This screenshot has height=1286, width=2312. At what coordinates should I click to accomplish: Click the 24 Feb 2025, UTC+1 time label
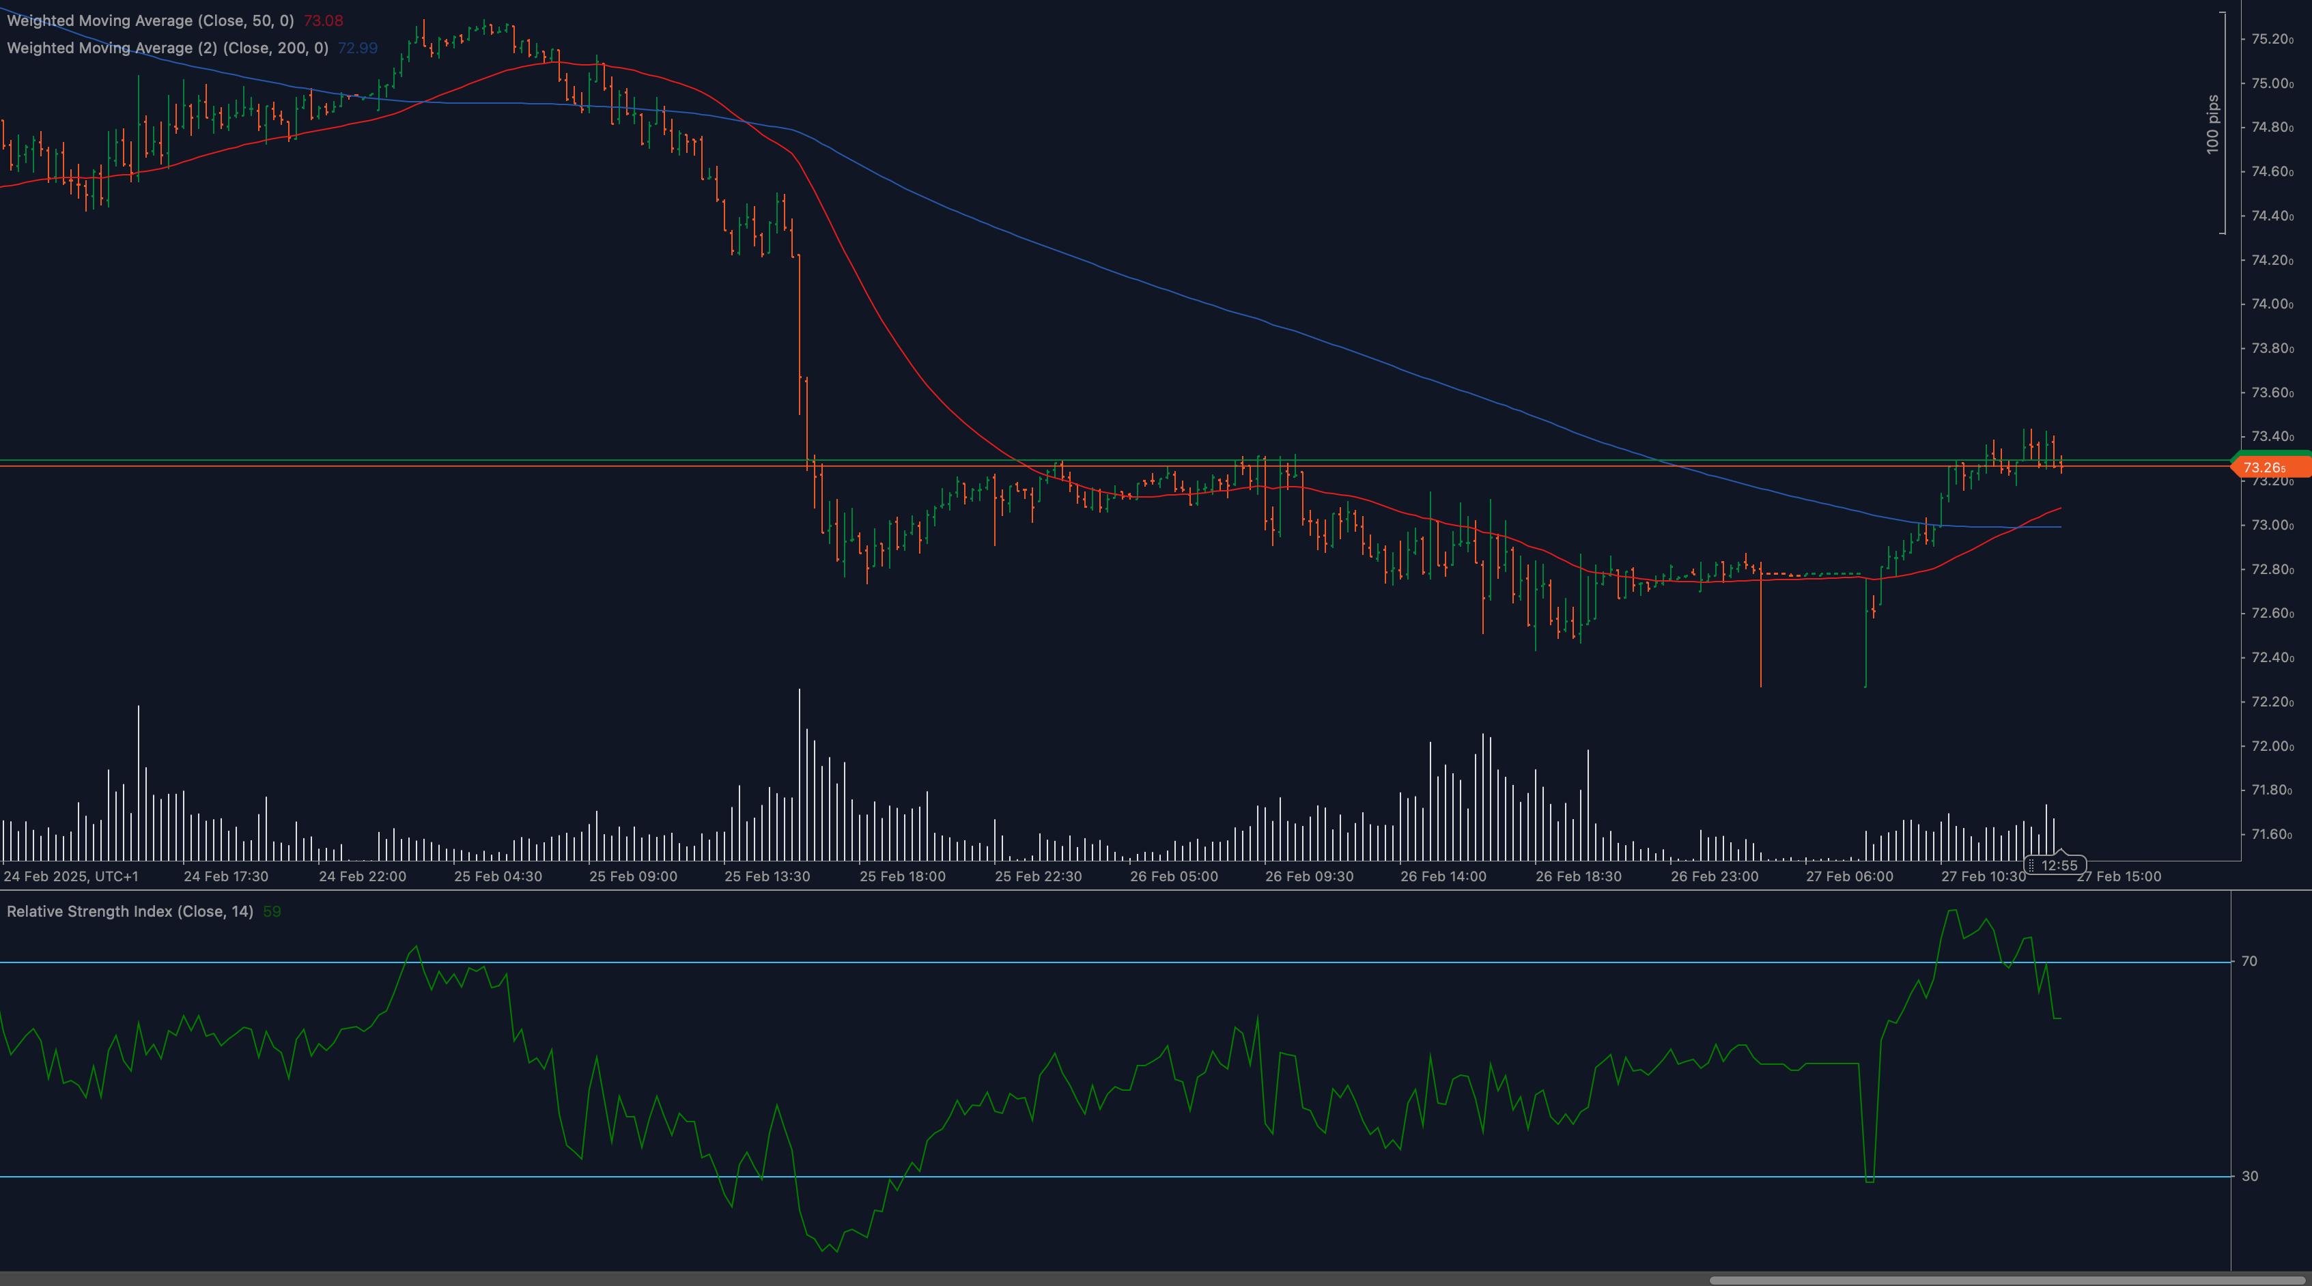click(71, 876)
